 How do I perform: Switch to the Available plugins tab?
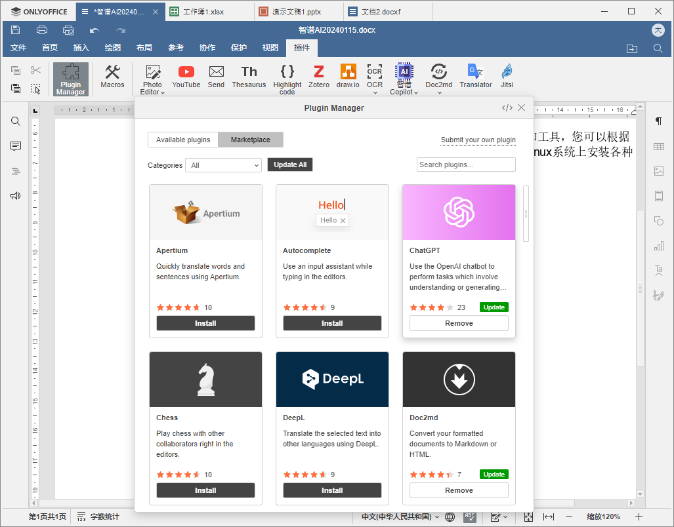(x=183, y=140)
